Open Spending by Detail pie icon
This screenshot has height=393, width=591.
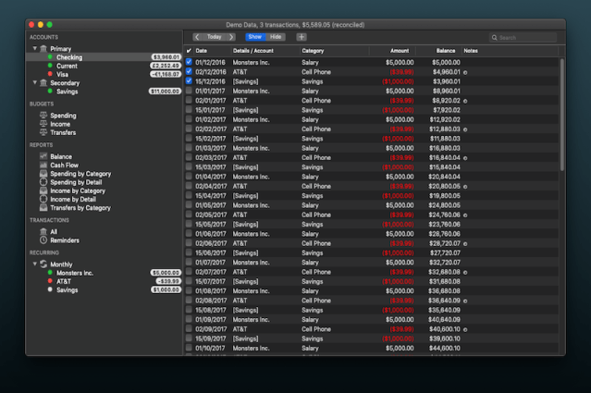(43, 182)
